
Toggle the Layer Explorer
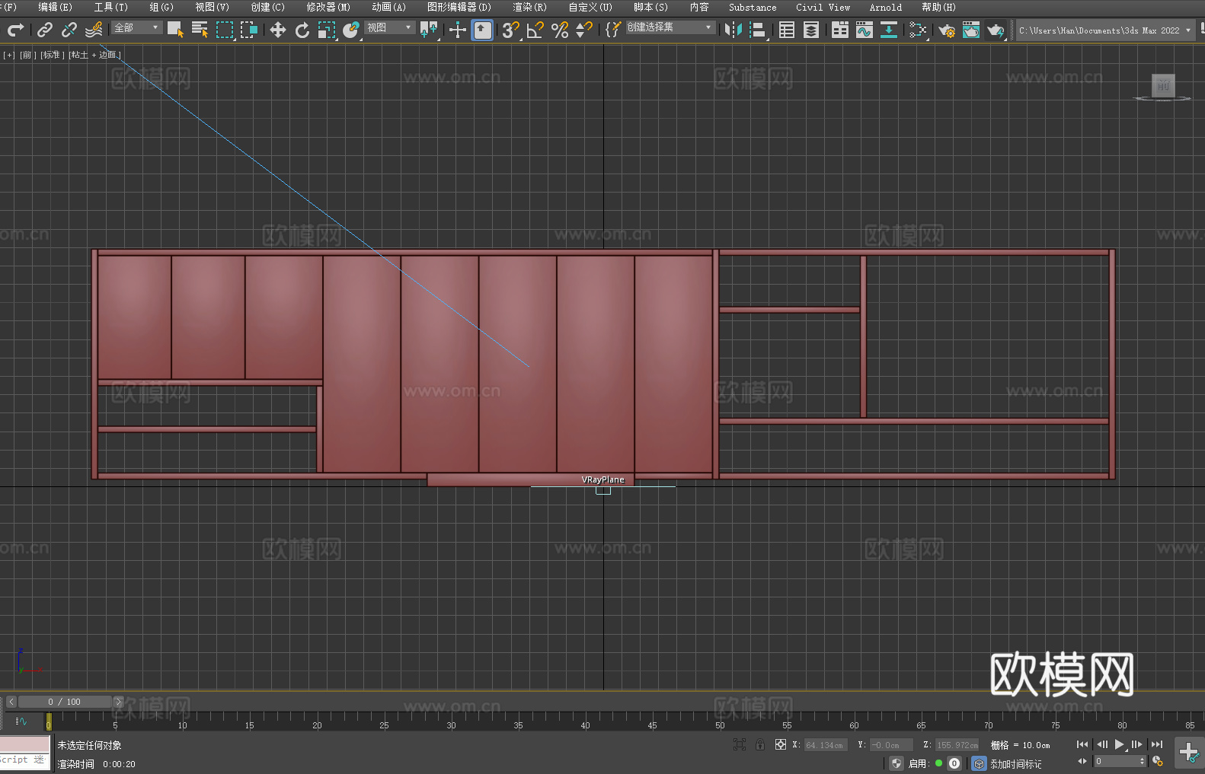[811, 30]
